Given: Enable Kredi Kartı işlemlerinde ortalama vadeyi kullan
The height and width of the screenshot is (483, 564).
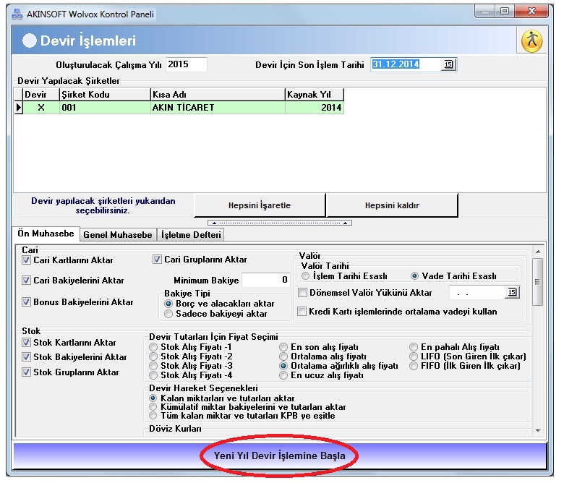Looking at the screenshot, I should (302, 311).
